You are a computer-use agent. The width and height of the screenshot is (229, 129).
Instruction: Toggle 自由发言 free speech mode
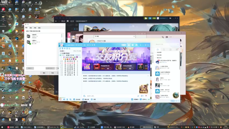[77, 99]
